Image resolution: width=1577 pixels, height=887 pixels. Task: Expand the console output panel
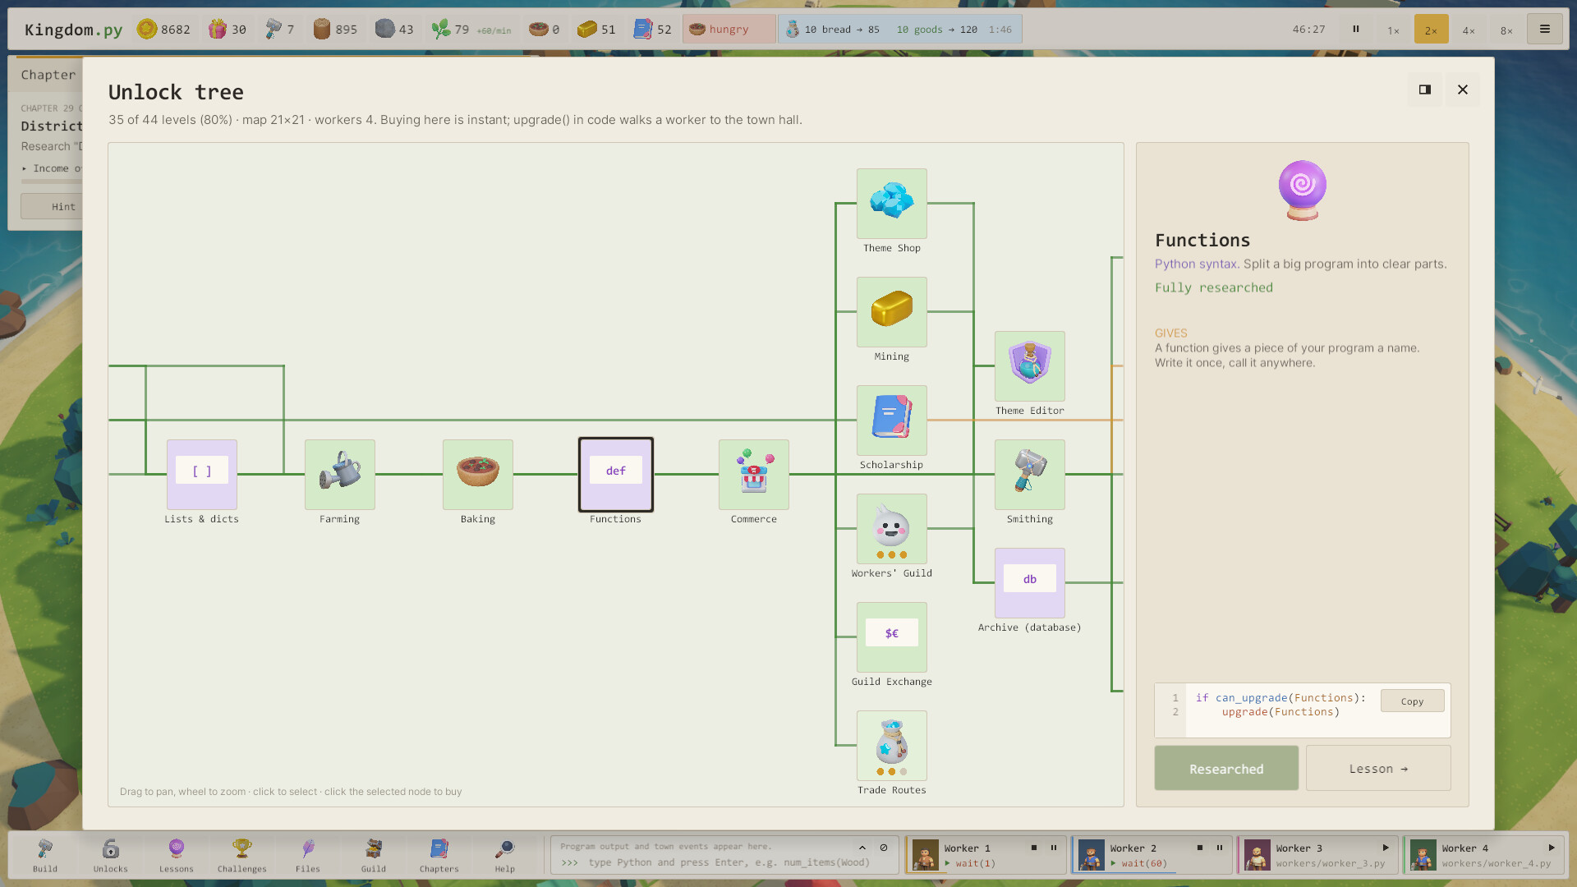(x=862, y=848)
